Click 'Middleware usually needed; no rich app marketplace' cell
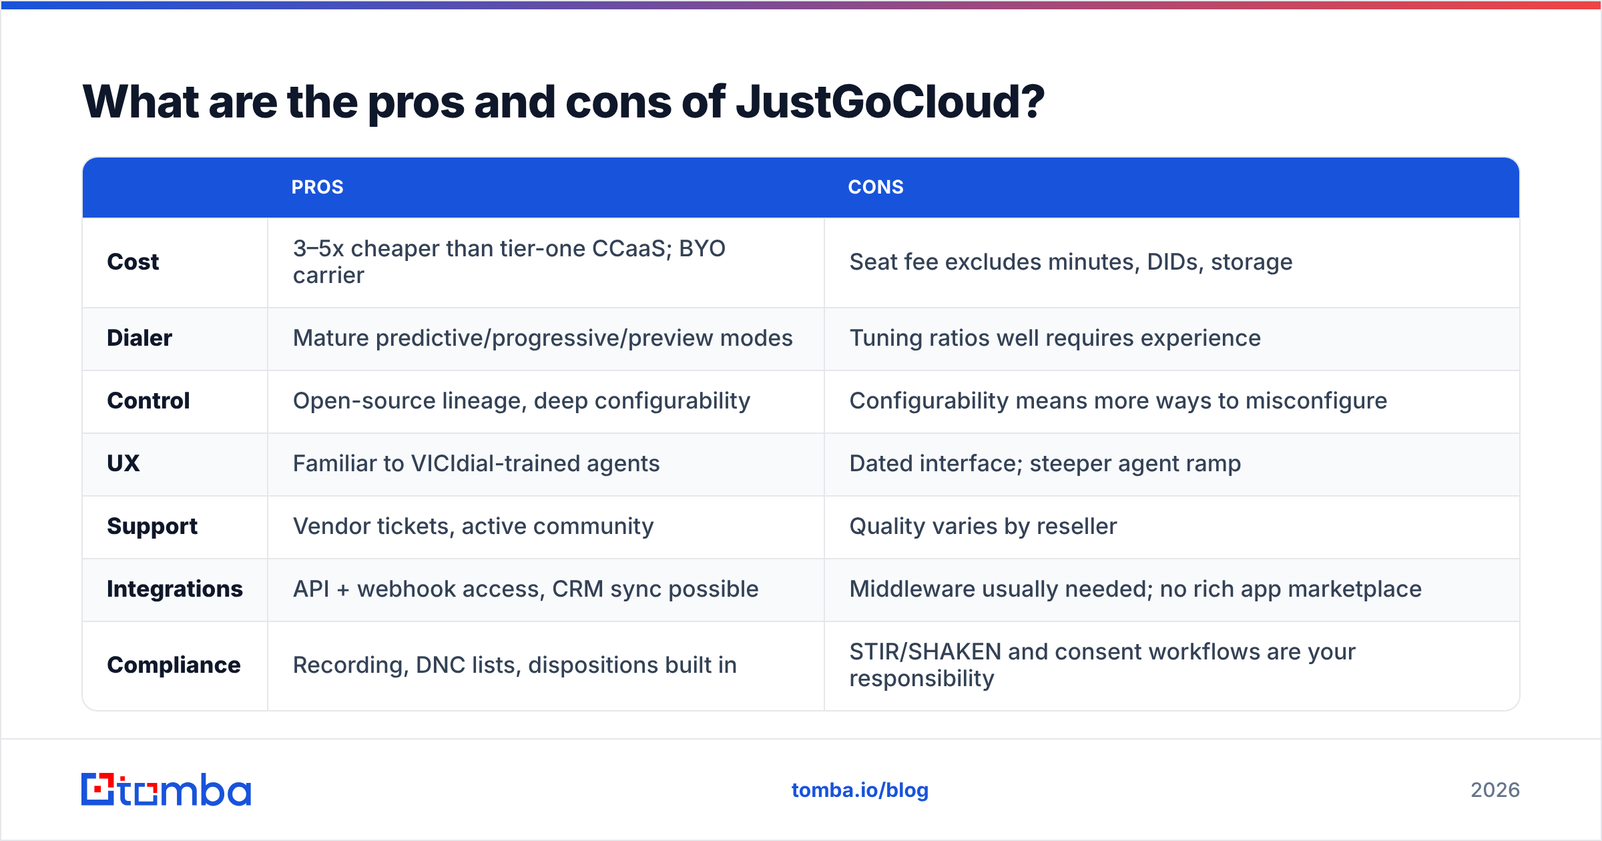The height and width of the screenshot is (841, 1602). 1172,589
